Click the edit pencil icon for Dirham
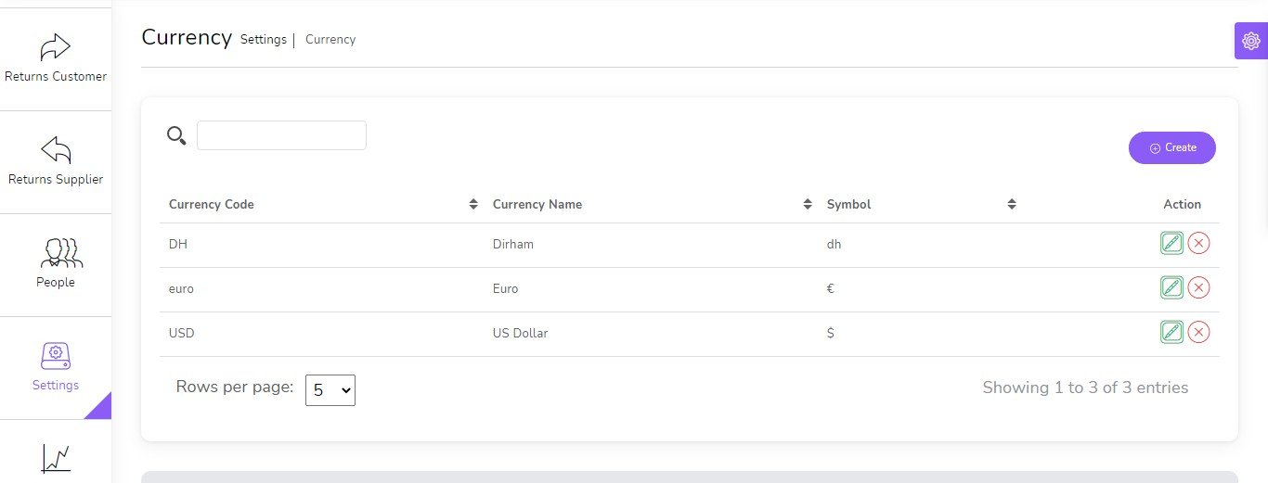Image resolution: width=1268 pixels, height=483 pixels. [x=1171, y=244]
